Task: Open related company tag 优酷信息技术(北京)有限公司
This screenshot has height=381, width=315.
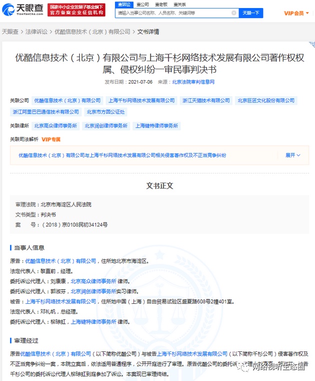Action: (x=67, y=101)
